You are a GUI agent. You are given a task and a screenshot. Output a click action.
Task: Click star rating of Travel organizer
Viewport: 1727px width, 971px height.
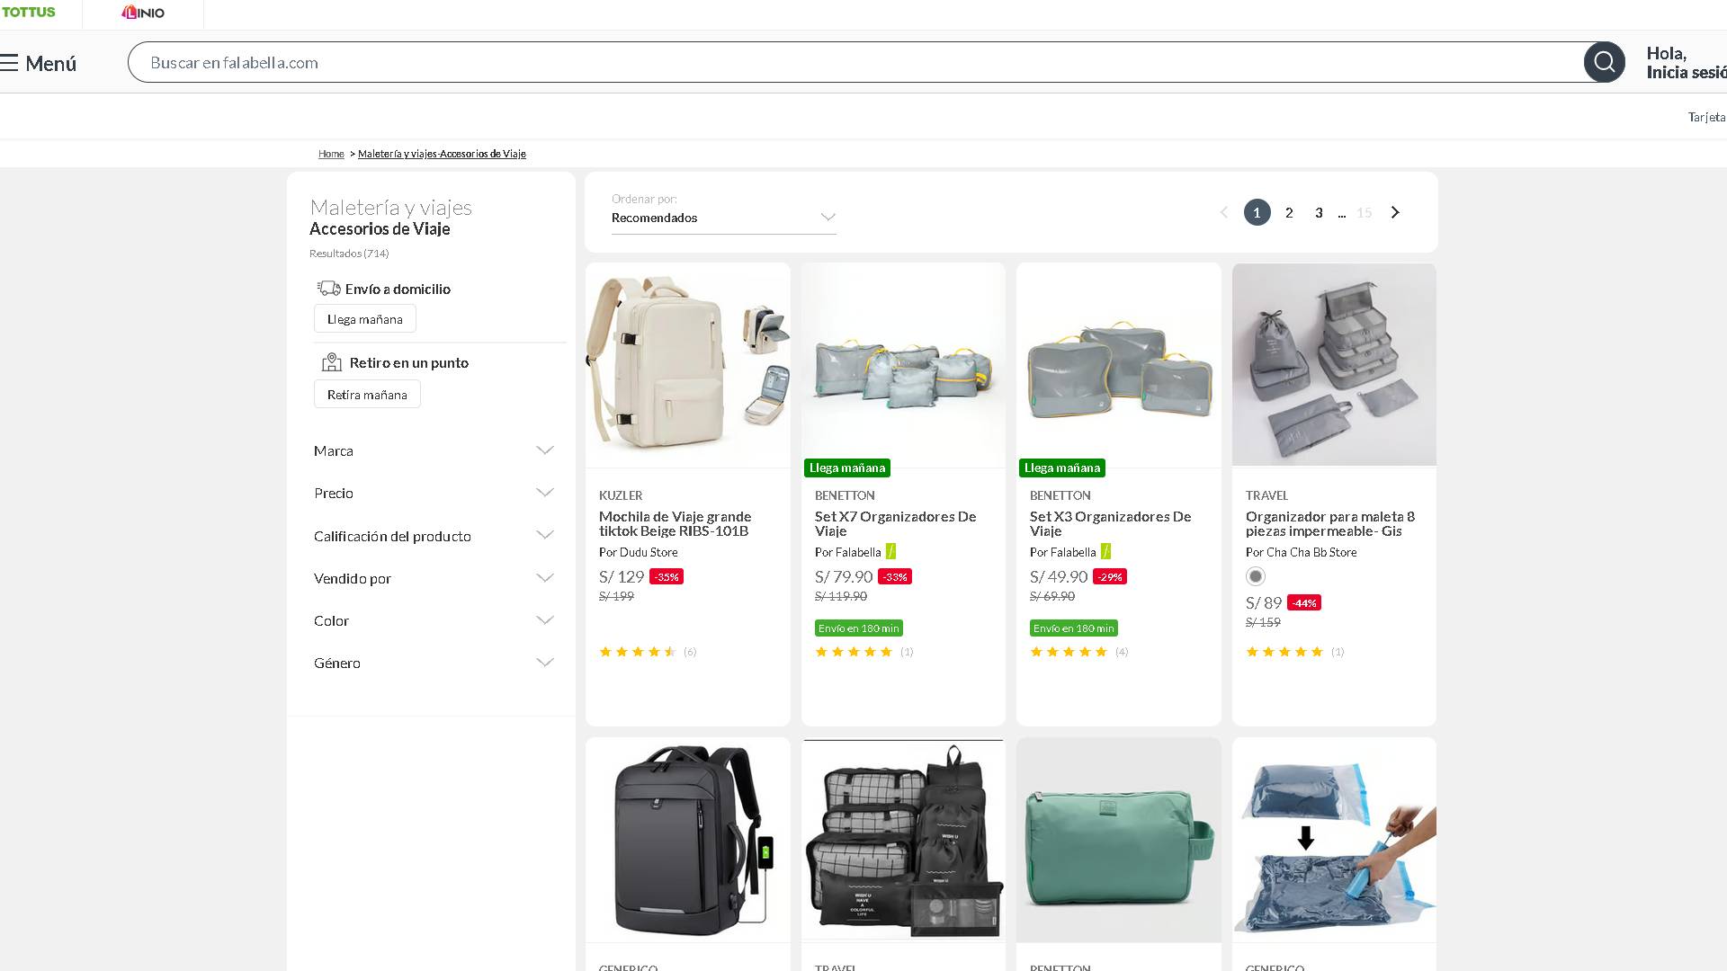1284,652
